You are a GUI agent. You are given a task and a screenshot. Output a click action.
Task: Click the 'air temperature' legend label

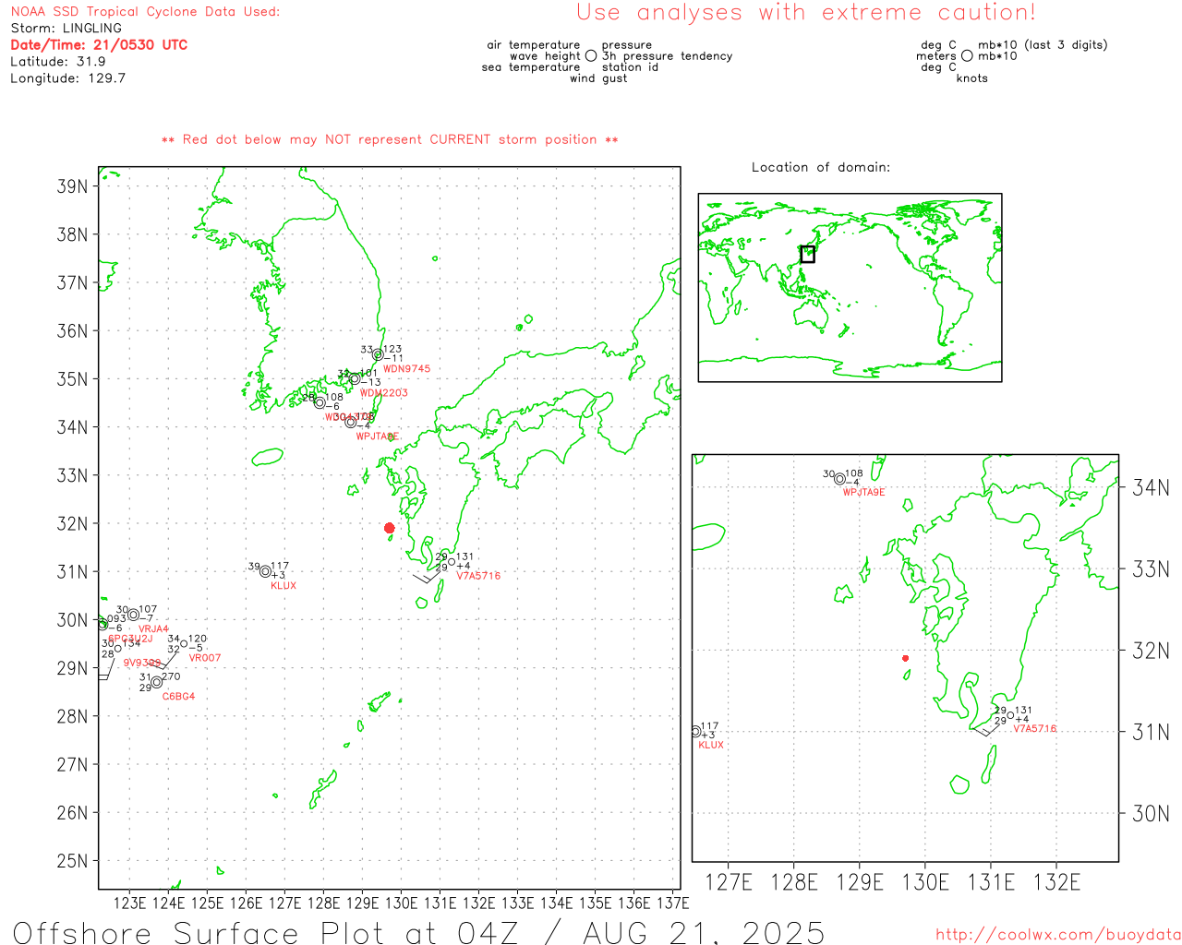534,45
